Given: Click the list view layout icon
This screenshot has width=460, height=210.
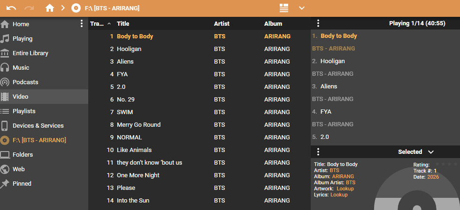Looking at the screenshot, I should tap(284, 8).
